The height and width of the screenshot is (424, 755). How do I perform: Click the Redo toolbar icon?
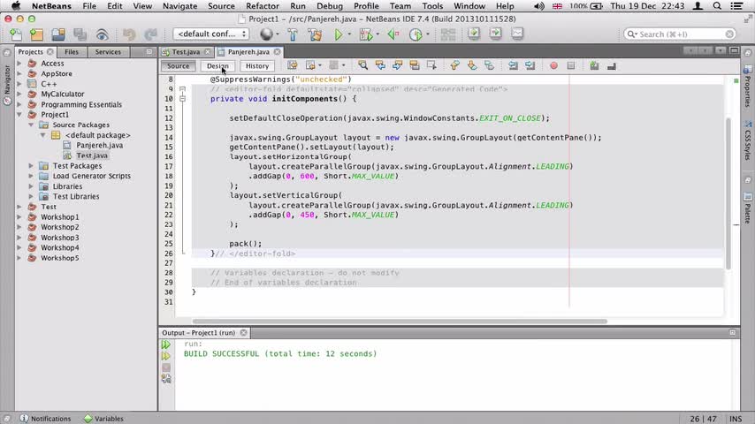click(150, 34)
